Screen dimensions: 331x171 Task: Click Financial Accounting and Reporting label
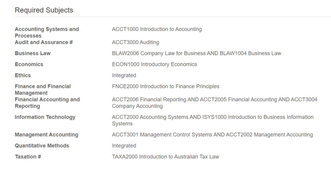click(x=47, y=103)
